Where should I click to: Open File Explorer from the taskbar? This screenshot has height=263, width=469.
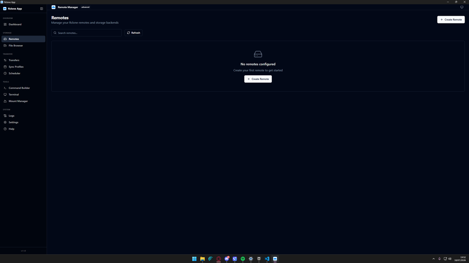[x=202, y=259]
